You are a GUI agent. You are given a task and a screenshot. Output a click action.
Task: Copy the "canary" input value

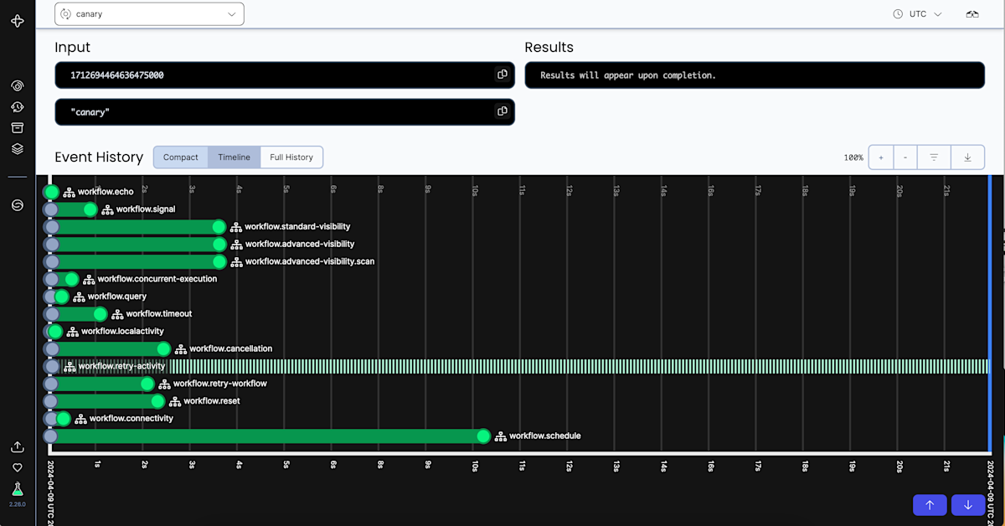502,111
